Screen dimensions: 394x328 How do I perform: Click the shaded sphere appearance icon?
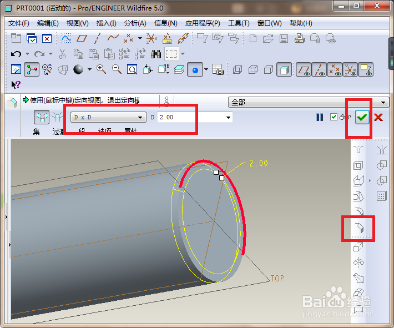coord(78,69)
